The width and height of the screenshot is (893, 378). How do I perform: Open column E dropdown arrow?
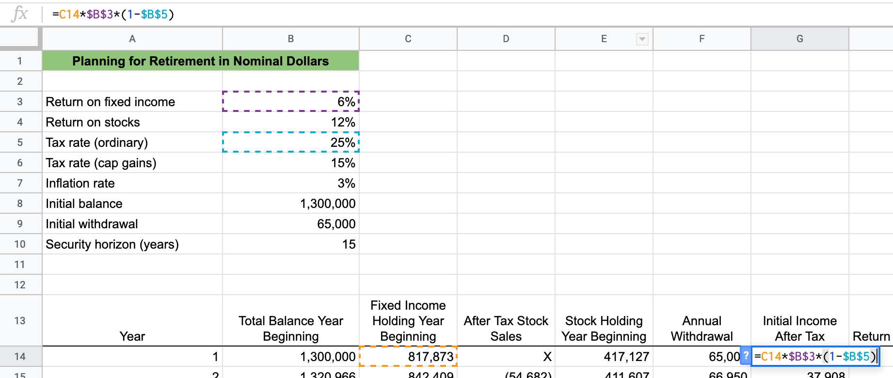[642, 39]
